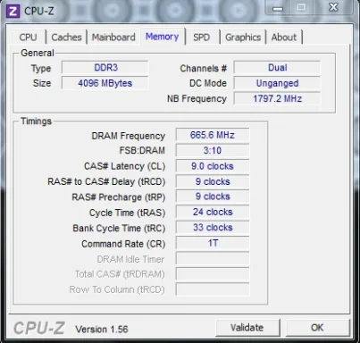Minimize the CPU-Z window
This screenshot has width=360, height=343.
(x=278, y=8)
